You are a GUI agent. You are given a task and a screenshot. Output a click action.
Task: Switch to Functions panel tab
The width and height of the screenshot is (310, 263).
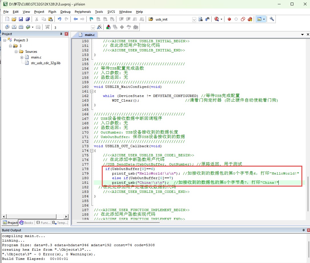pyautogui.click(x=43, y=223)
